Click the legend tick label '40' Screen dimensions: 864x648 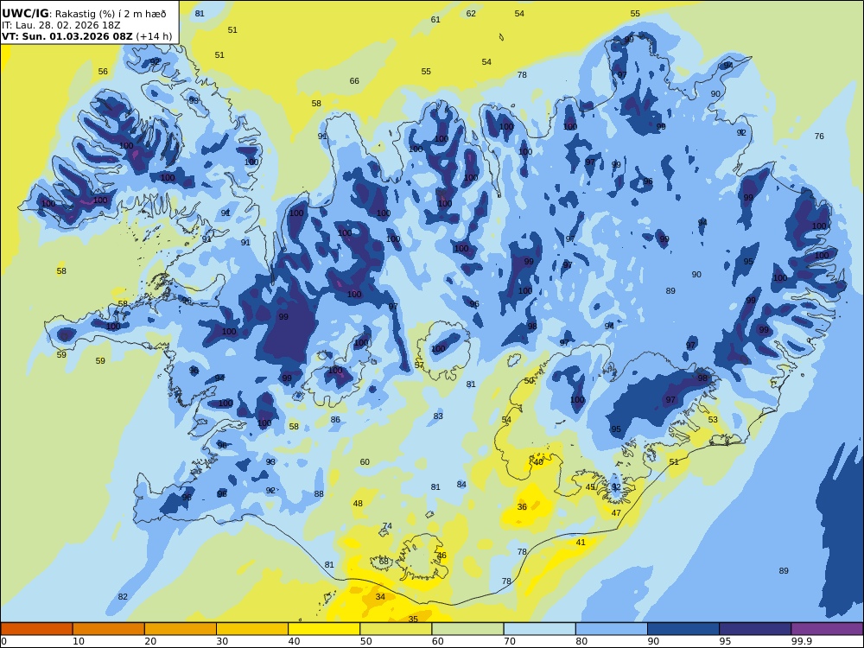(295, 641)
